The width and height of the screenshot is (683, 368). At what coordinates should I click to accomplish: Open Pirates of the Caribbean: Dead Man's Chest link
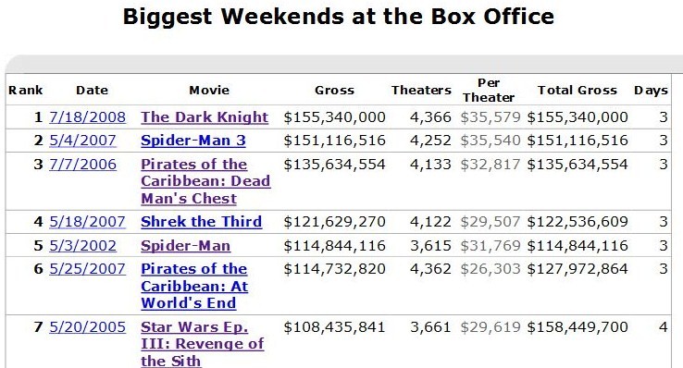tap(205, 181)
